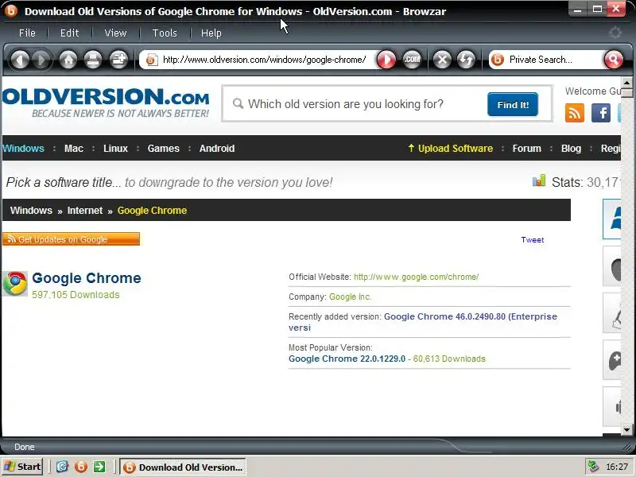
Task: Open the Tools menu
Action: pos(165,33)
